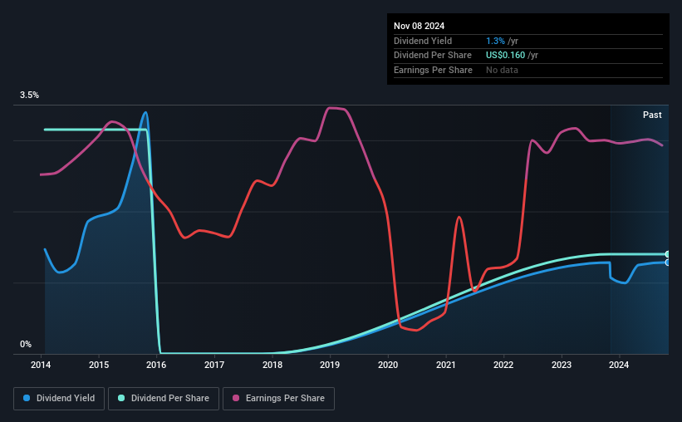Click the pink Earnings Per Share legend dot
Viewport: 682px width, 422px height.
point(236,398)
